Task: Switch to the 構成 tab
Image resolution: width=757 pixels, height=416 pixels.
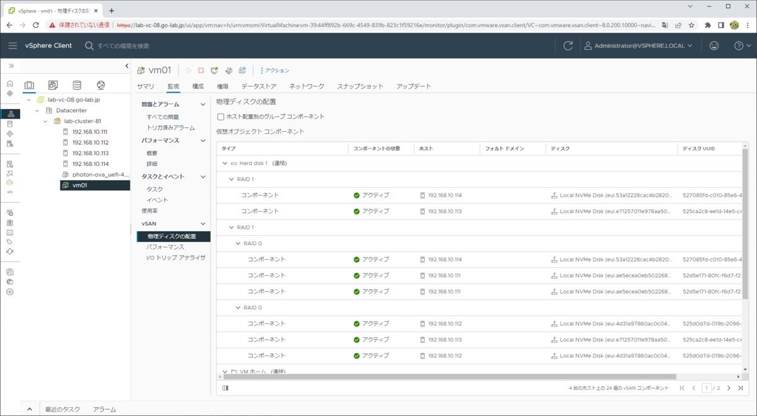Action: click(x=198, y=86)
